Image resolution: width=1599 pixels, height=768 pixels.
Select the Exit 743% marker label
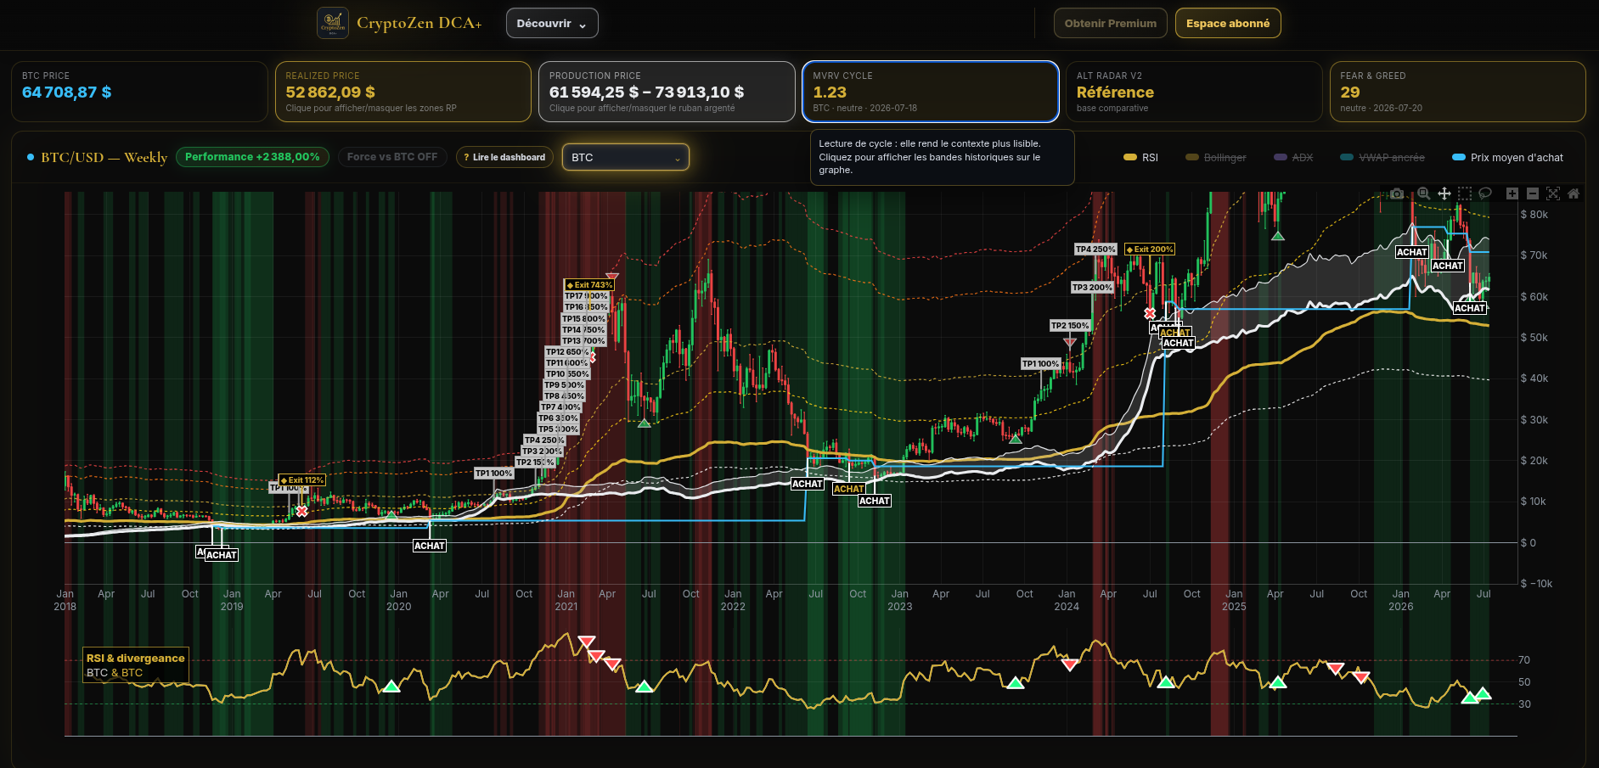(x=589, y=285)
